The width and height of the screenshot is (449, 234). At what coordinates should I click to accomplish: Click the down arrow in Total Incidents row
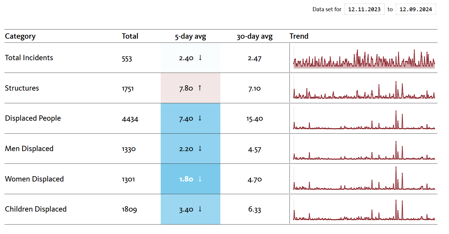point(200,58)
